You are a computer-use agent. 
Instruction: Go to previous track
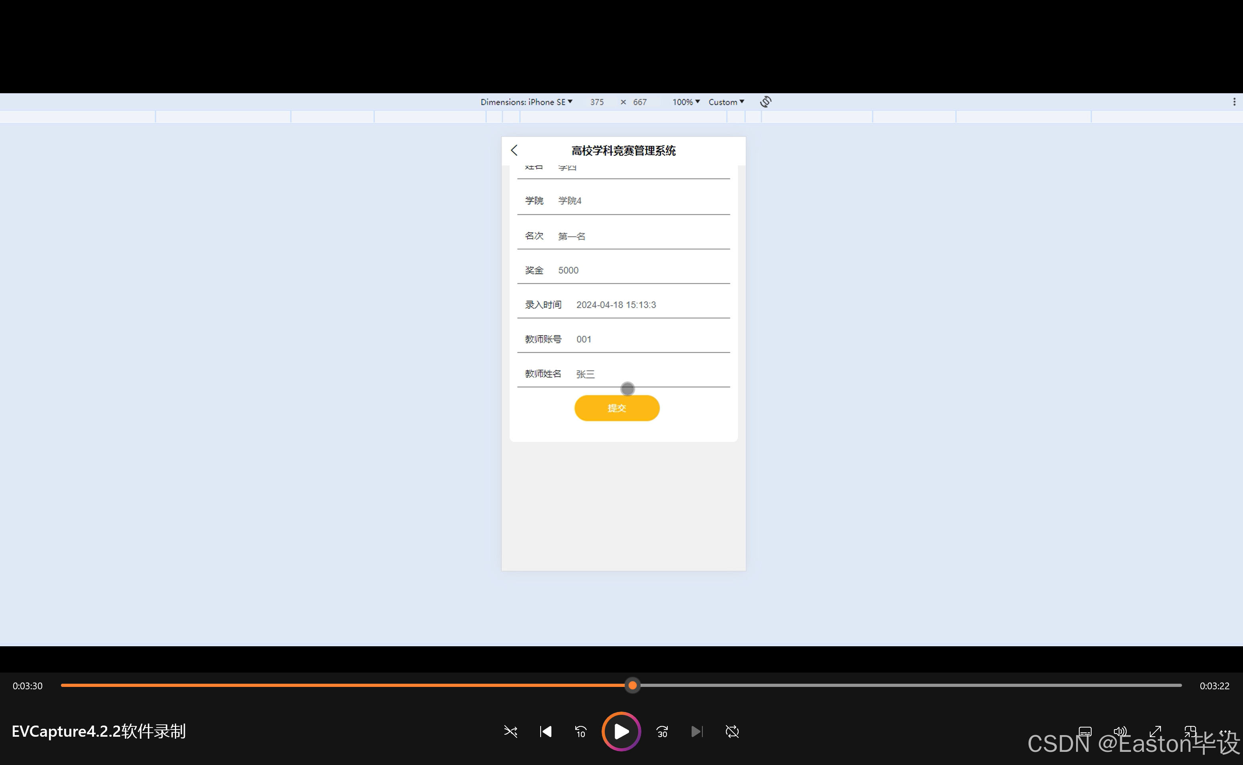tap(545, 731)
